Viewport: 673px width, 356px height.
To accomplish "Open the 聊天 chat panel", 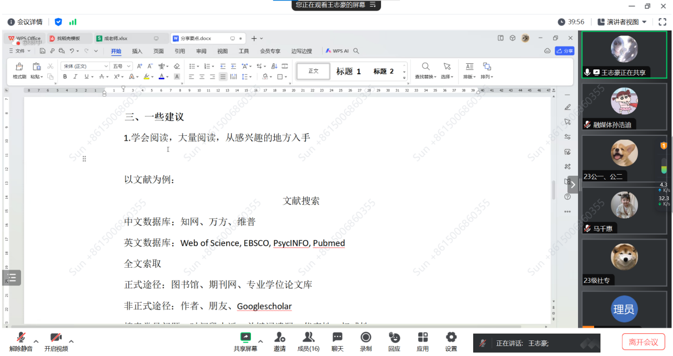I will (337, 341).
